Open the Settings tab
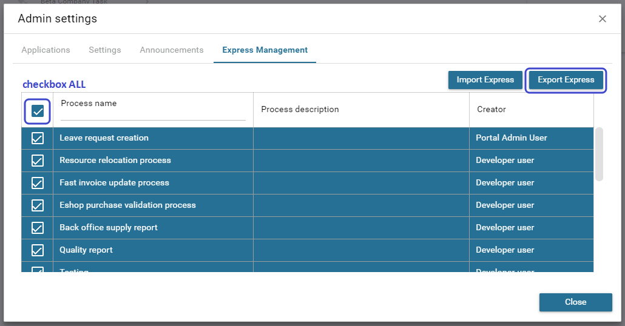Image resolution: width=625 pixels, height=326 pixels. coord(105,50)
